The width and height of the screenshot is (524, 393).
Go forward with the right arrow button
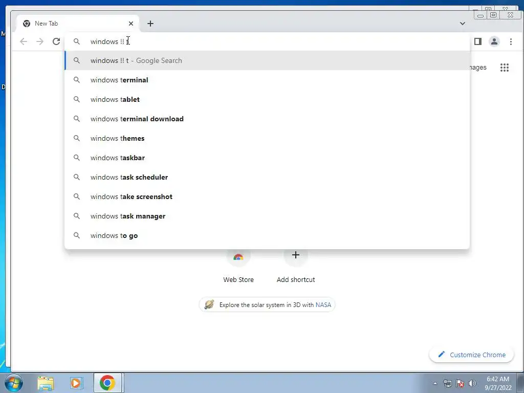pyautogui.click(x=40, y=41)
